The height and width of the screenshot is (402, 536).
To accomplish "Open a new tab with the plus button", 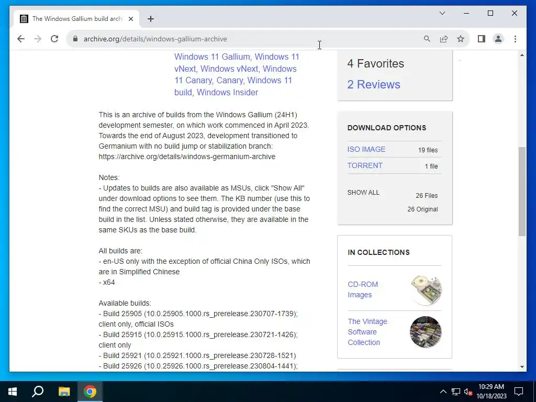I will (151, 19).
